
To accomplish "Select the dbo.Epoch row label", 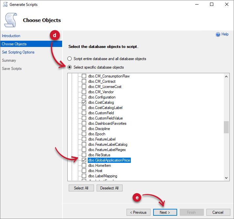I will [x=97, y=134].
